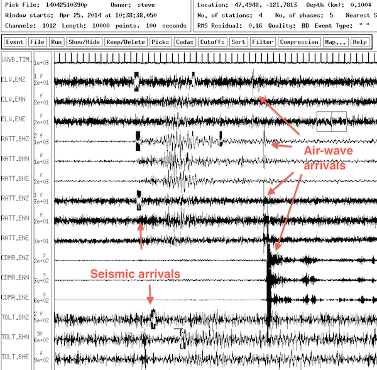Open the Event menu

[15, 42]
